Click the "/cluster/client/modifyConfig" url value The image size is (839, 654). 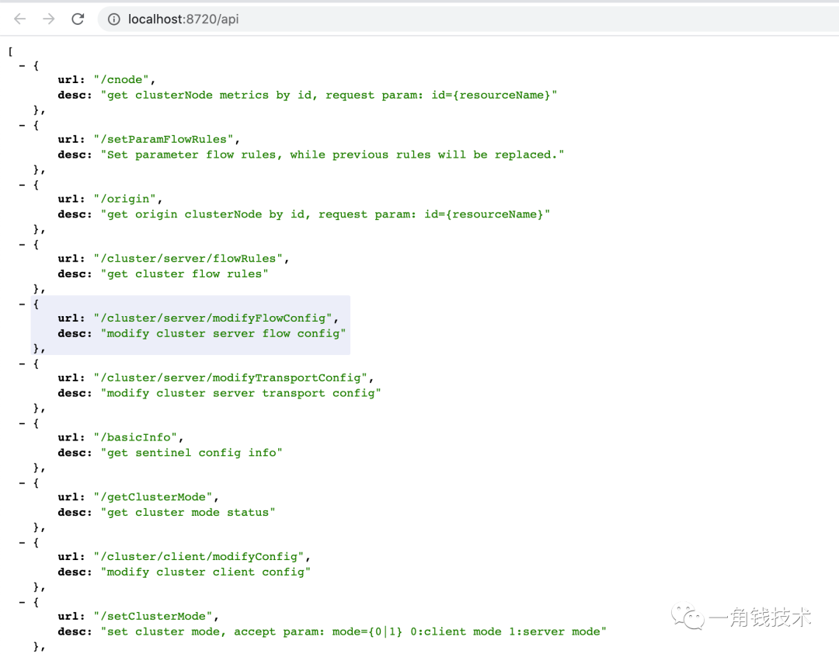point(199,557)
